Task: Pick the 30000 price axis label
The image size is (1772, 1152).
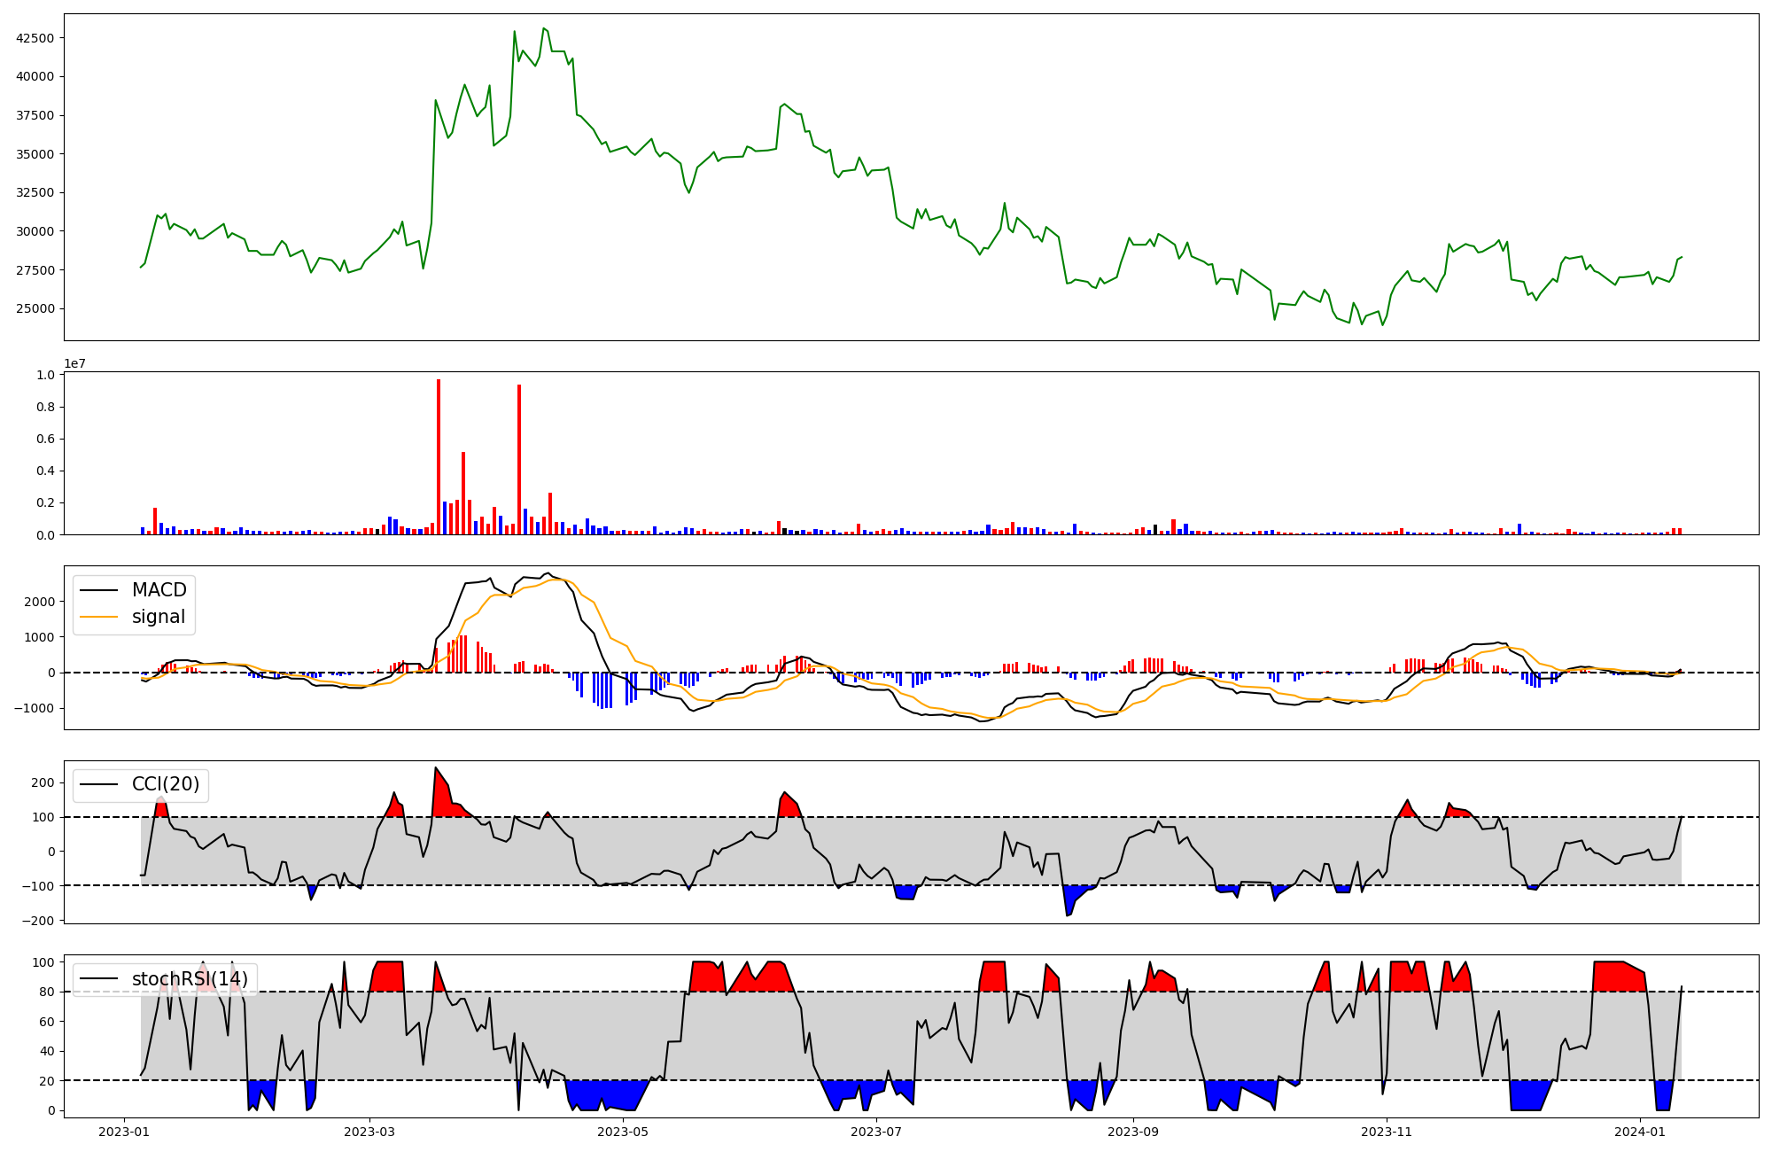Action: (36, 231)
